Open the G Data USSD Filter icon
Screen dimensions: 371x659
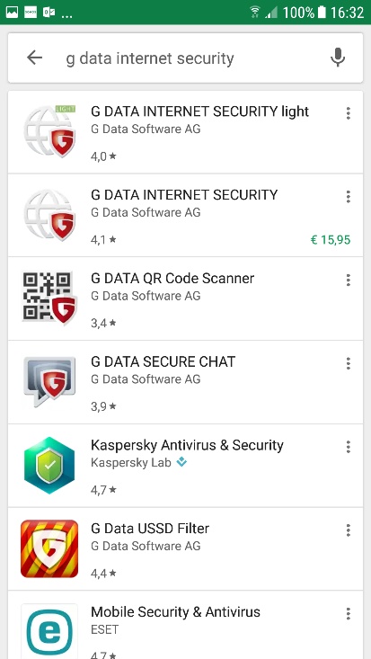click(x=49, y=548)
